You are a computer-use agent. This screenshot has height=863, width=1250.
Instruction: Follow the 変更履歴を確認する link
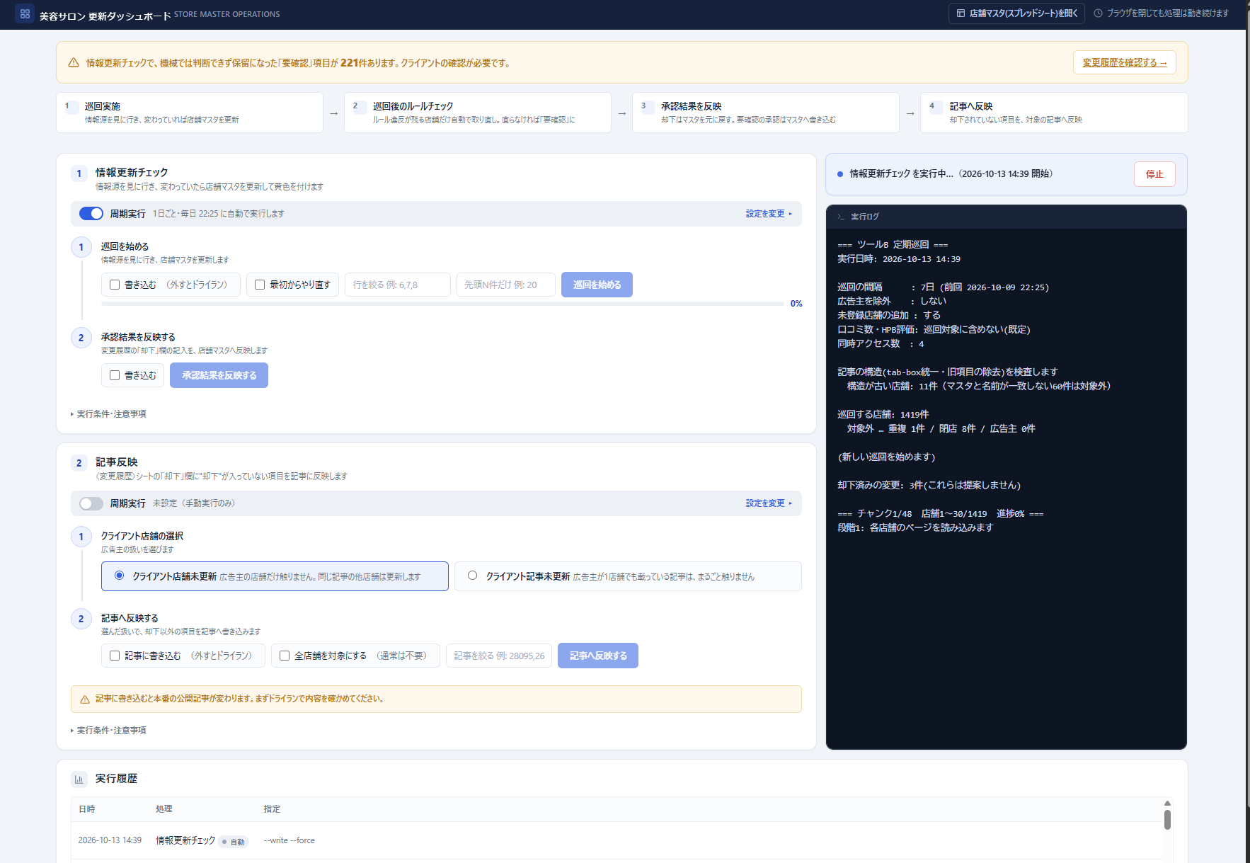(x=1125, y=62)
